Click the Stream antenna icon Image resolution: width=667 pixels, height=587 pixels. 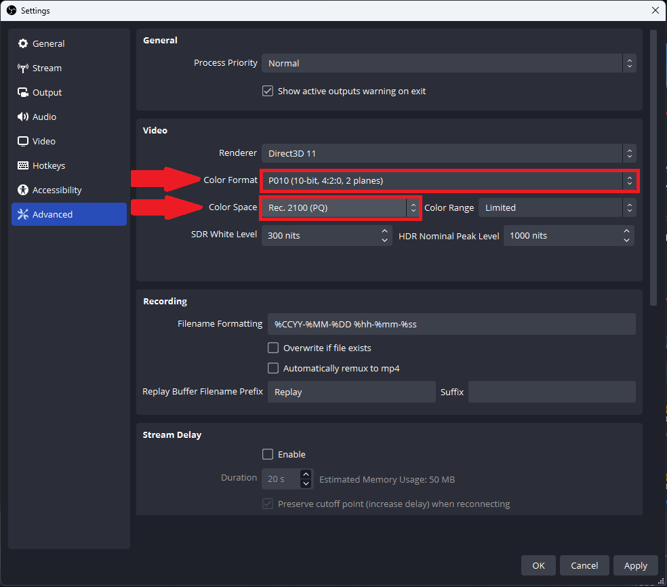[23, 68]
